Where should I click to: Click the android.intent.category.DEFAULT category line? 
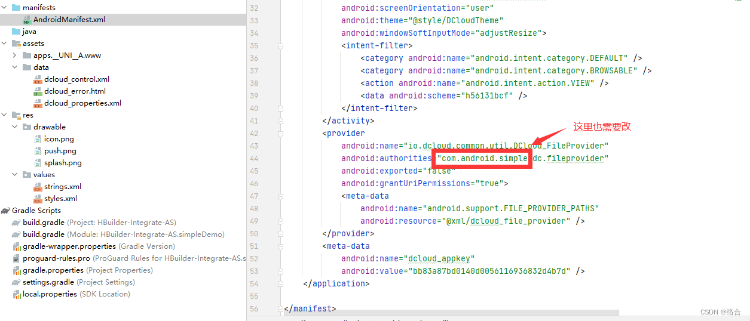[x=501, y=58]
